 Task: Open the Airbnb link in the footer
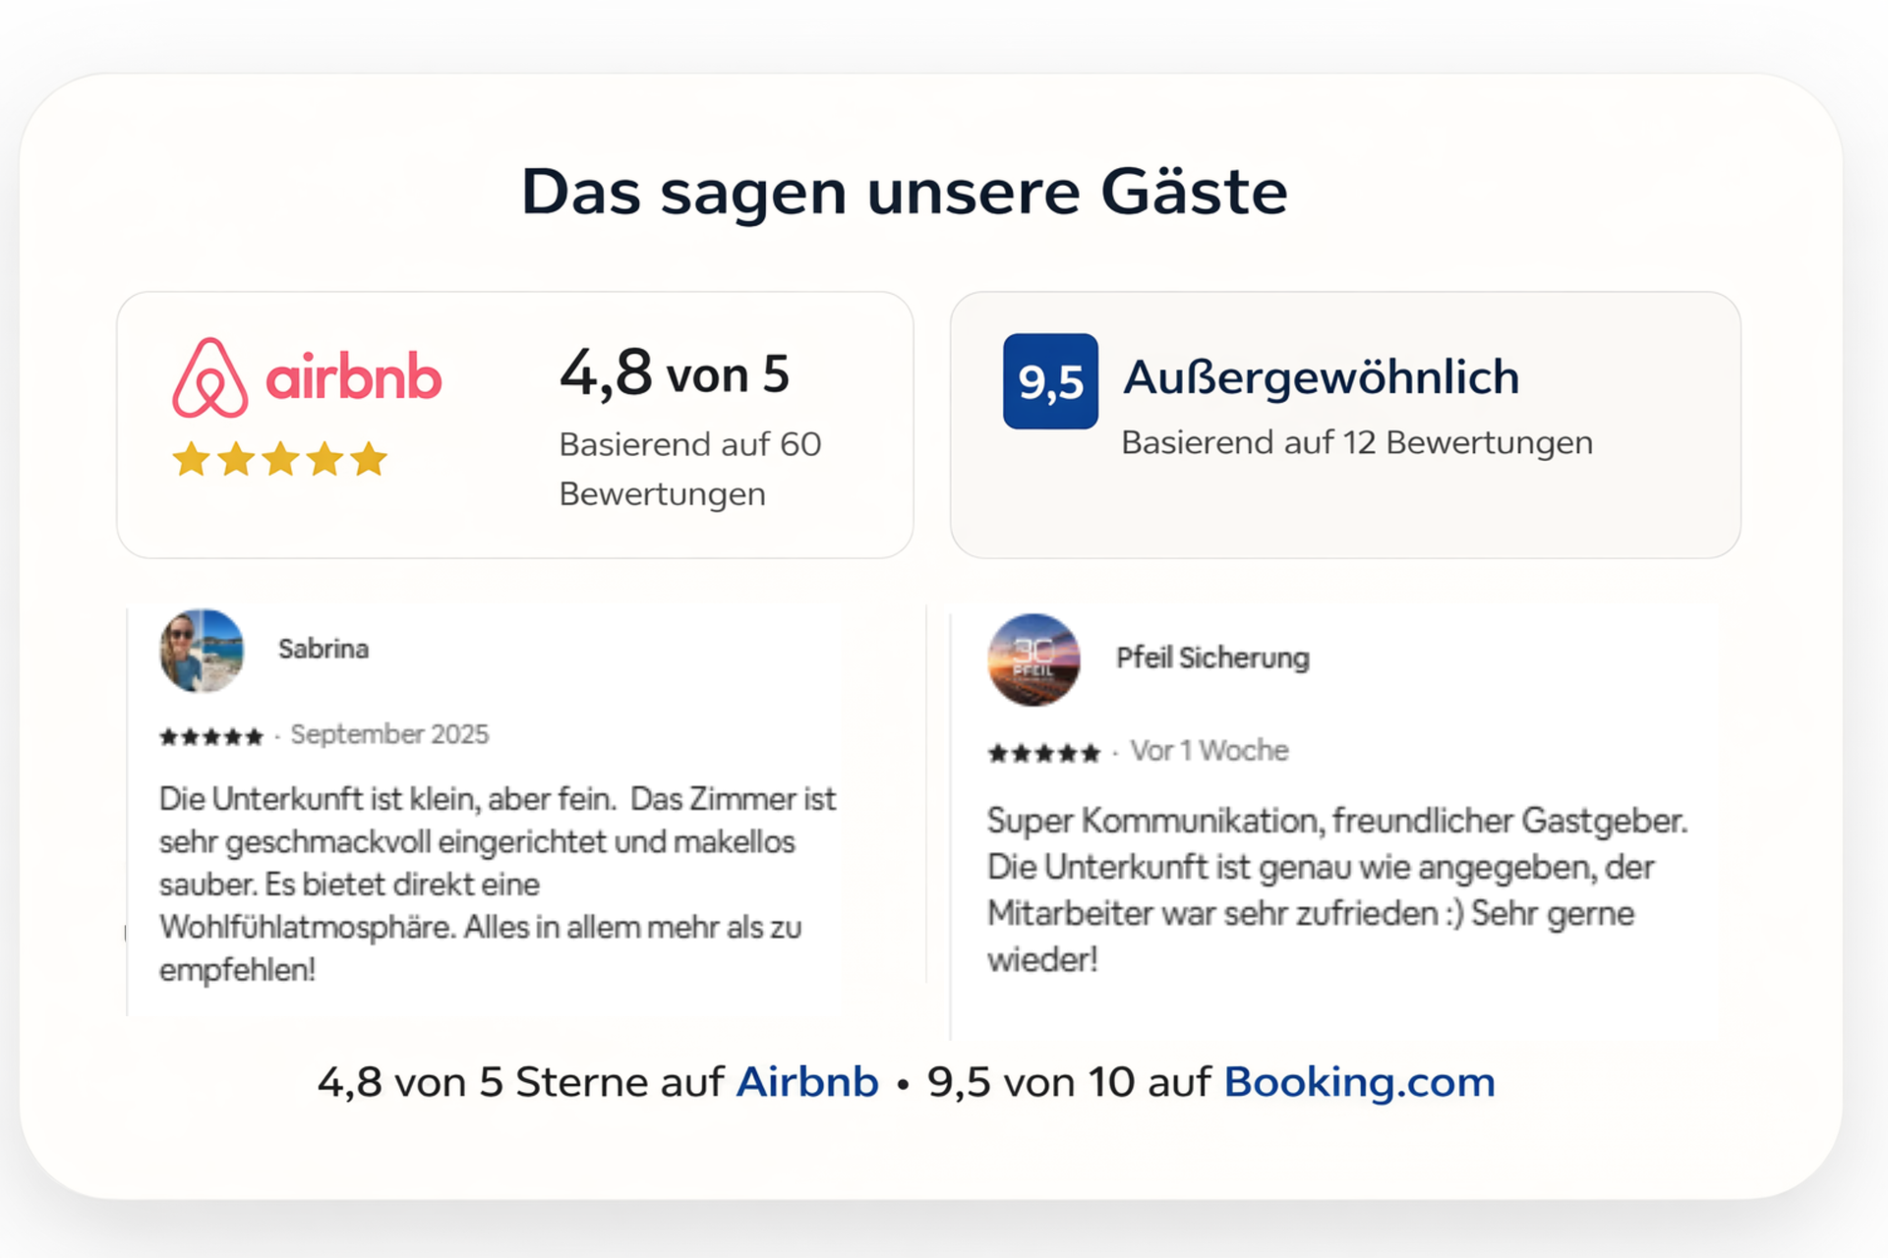click(x=806, y=1082)
